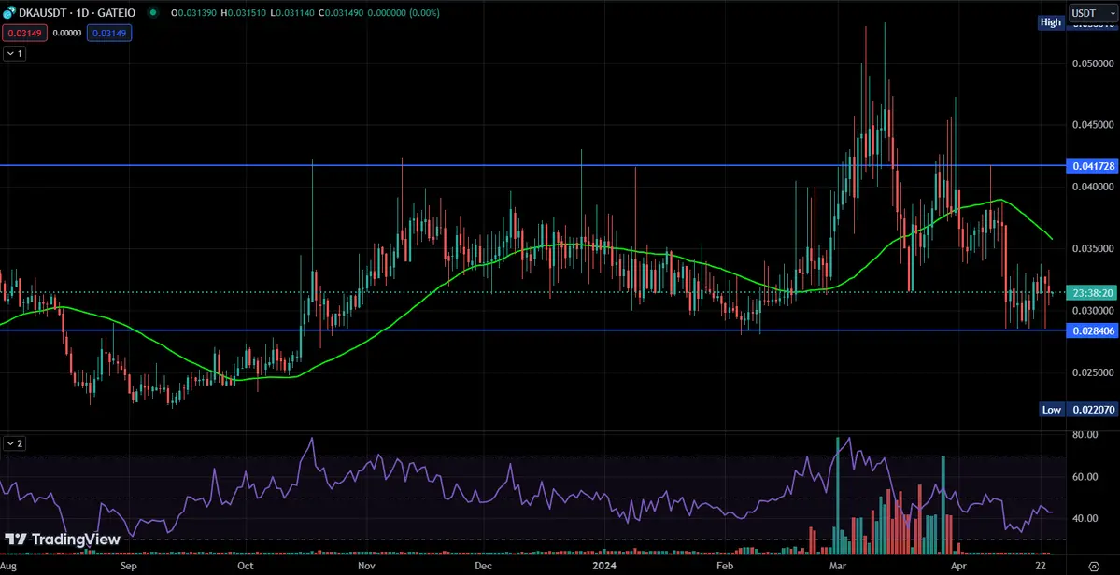Click the 80.00 RSI axis label
Screen dimensions: 1120x575
(1085, 434)
